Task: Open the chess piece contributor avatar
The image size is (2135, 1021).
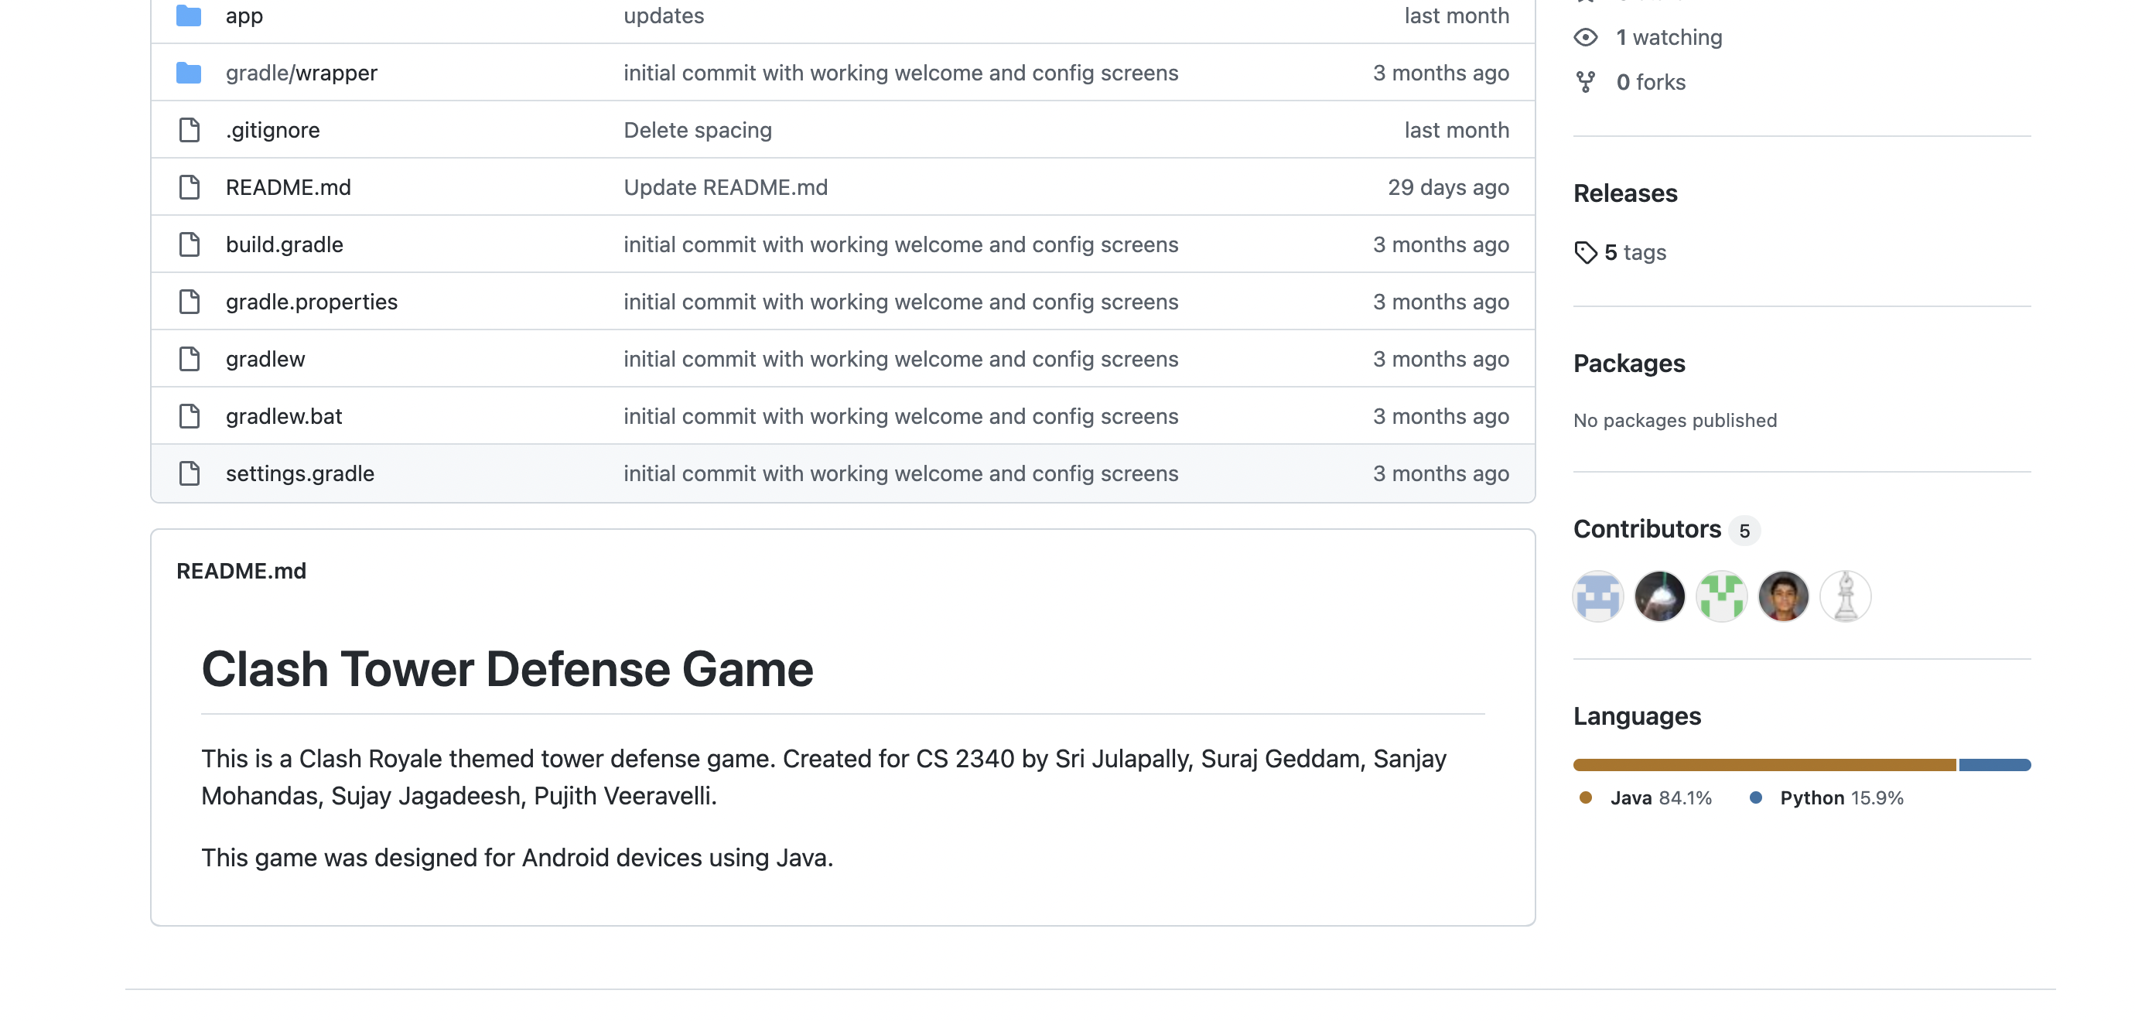Action: (1845, 596)
